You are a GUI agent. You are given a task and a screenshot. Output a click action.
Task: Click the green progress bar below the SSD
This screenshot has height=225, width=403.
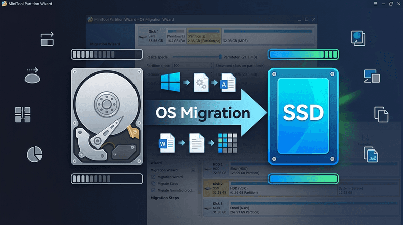(x=303, y=179)
